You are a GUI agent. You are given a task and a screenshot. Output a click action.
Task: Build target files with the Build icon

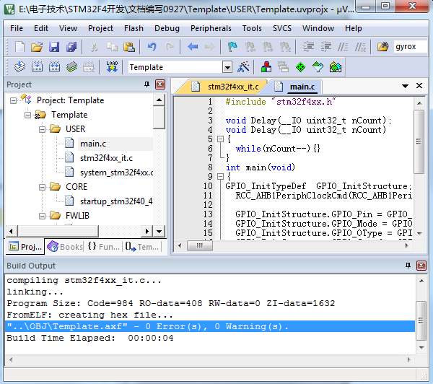pos(37,67)
